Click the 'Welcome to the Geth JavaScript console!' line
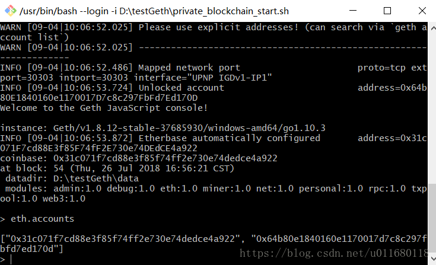The height and width of the screenshot is (265, 436). tap(104, 108)
